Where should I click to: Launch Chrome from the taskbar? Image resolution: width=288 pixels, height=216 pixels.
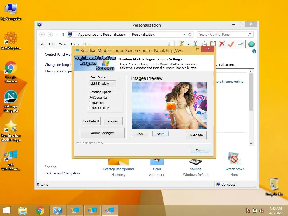[40, 210]
